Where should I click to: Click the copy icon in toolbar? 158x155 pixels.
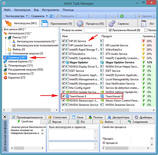[x=92, y=16]
